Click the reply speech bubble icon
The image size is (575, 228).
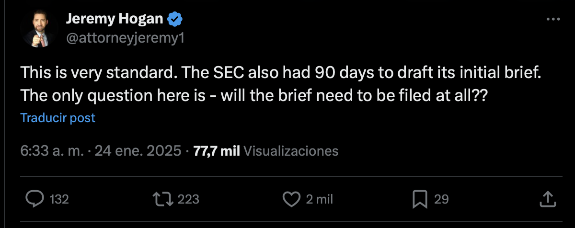point(35,199)
